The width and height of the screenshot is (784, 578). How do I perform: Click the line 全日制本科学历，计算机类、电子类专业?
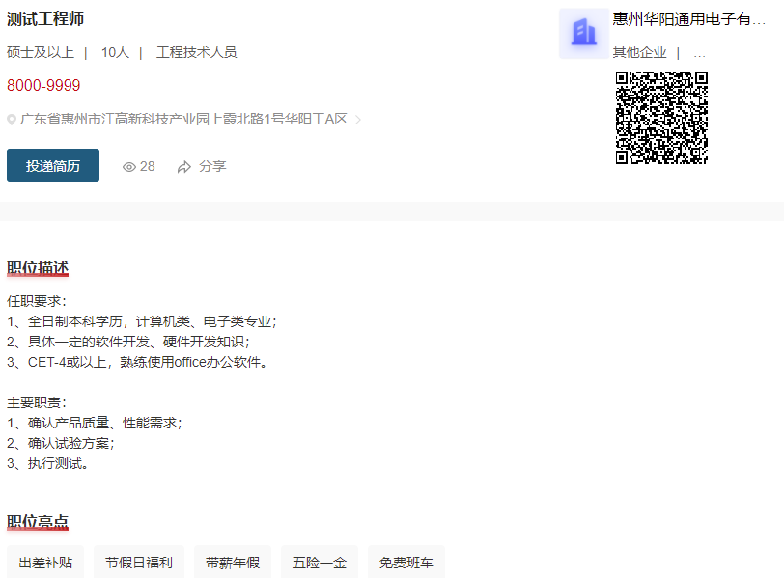coord(142,321)
